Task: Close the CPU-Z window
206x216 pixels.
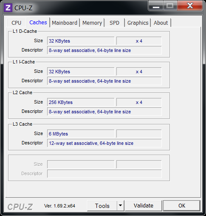Action: point(190,6)
